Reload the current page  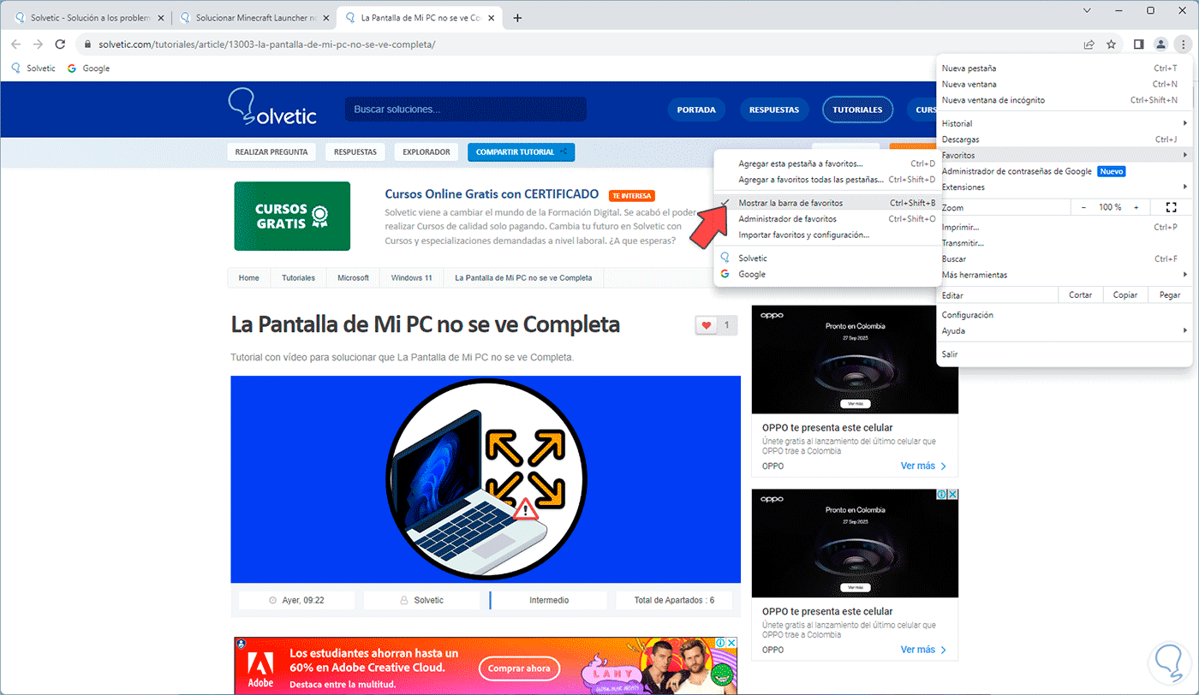pyautogui.click(x=60, y=45)
